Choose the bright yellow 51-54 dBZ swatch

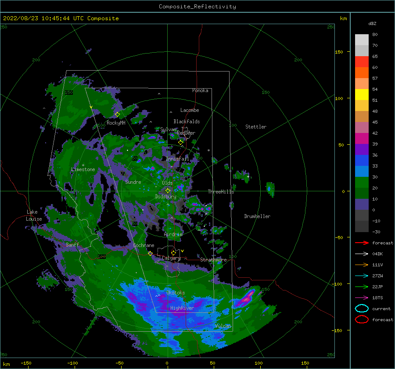pos(362,94)
